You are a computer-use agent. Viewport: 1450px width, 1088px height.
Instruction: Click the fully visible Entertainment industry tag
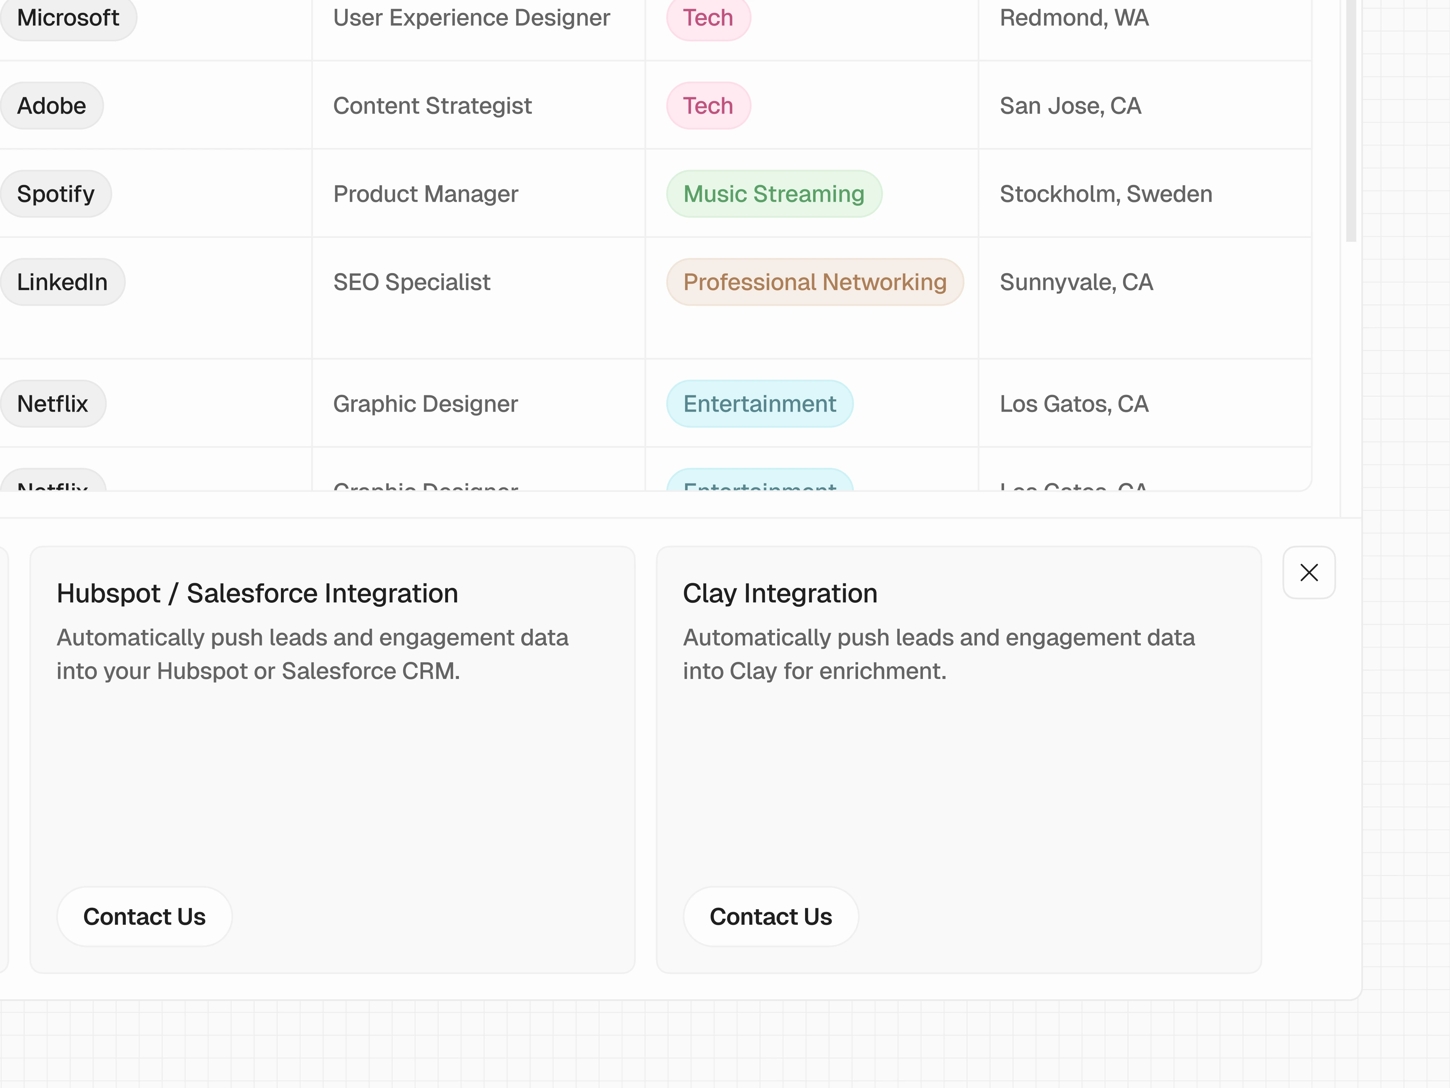[760, 403]
